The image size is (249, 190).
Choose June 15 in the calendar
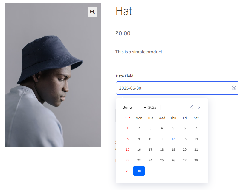[x=128, y=149]
